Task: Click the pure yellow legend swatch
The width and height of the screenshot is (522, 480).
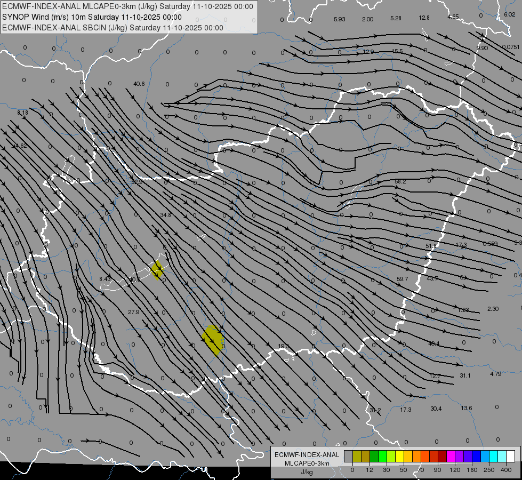Action: [x=399, y=456]
